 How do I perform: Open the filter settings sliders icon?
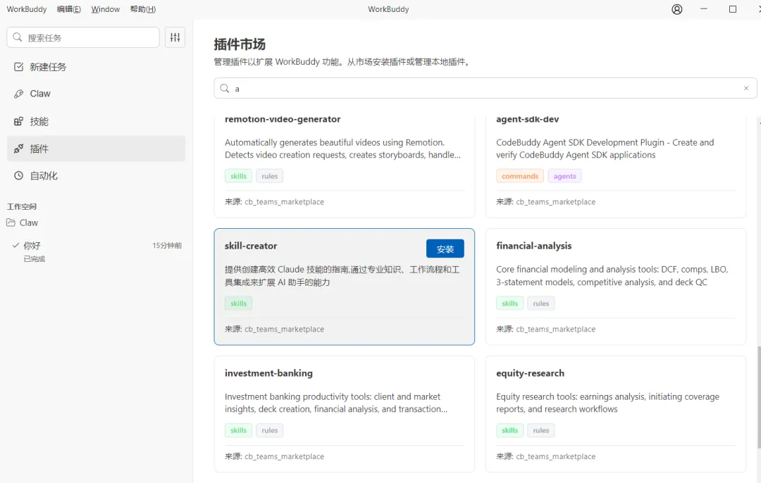[175, 37]
